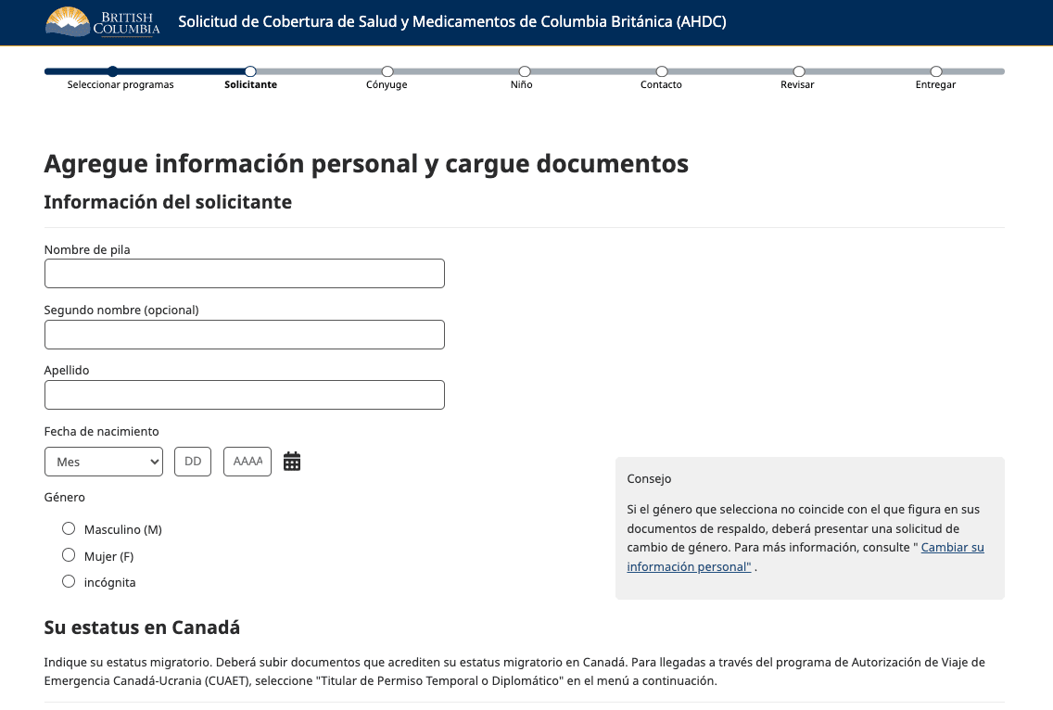Open the Mes month dropdown

point(104,462)
